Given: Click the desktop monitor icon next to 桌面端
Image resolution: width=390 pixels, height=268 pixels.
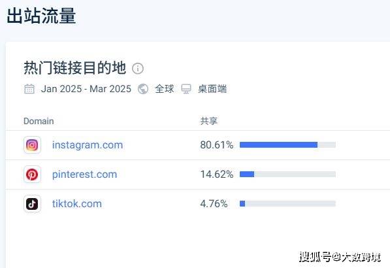Looking at the screenshot, I should point(186,89).
